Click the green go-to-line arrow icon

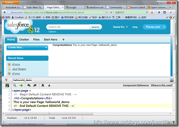point(21,85)
